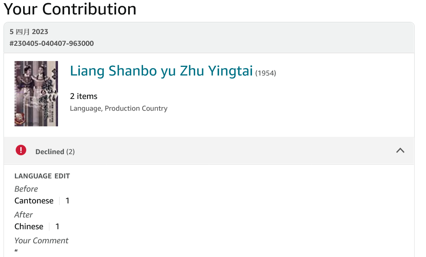Select the contribution reference number #230405-040407-963000
The height and width of the screenshot is (257, 426).
coord(52,43)
